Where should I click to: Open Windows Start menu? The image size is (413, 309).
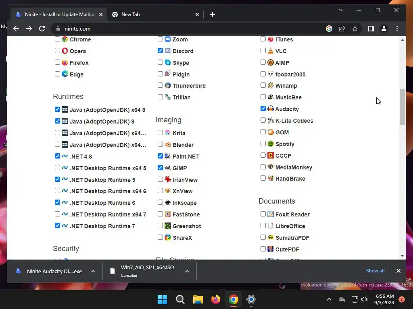coord(162,299)
